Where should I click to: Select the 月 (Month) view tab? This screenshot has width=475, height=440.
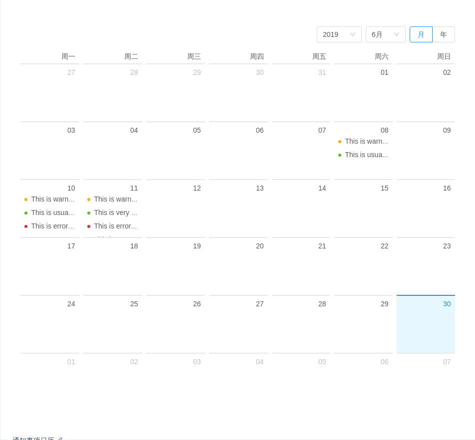pos(421,34)
